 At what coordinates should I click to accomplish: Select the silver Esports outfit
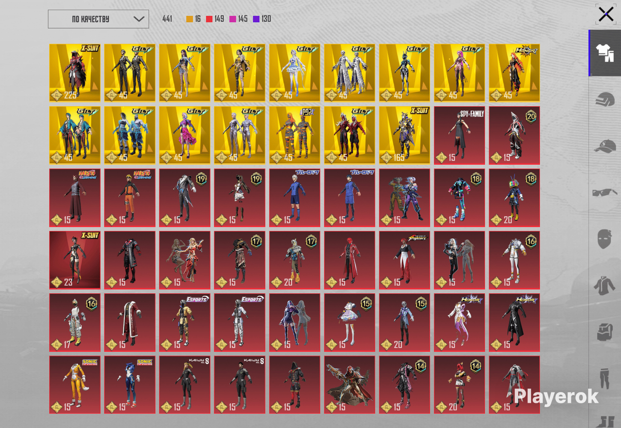[x=240, y=323]
